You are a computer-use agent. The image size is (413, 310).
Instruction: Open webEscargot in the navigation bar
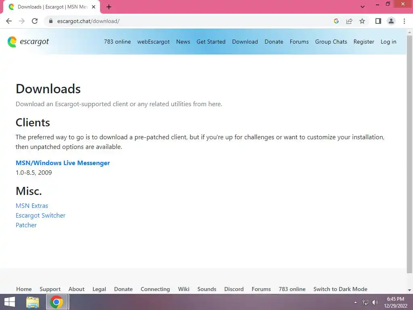coord(153,42)
